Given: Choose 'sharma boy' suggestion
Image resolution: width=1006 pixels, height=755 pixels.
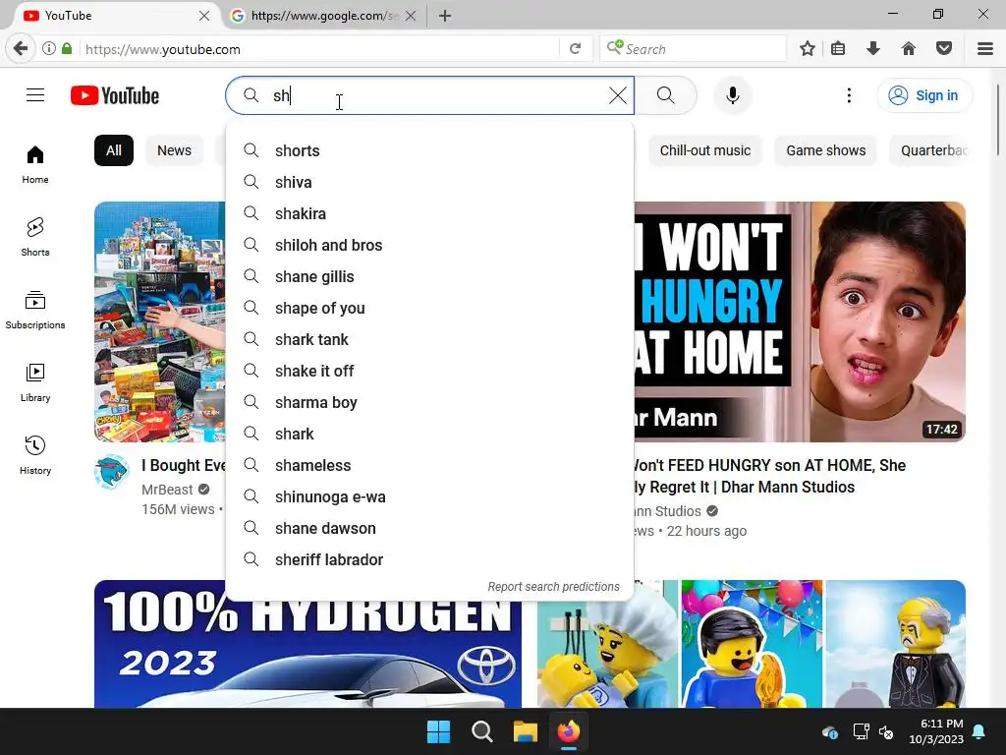Looking at the screenshot, I should [x=430, y=402].
